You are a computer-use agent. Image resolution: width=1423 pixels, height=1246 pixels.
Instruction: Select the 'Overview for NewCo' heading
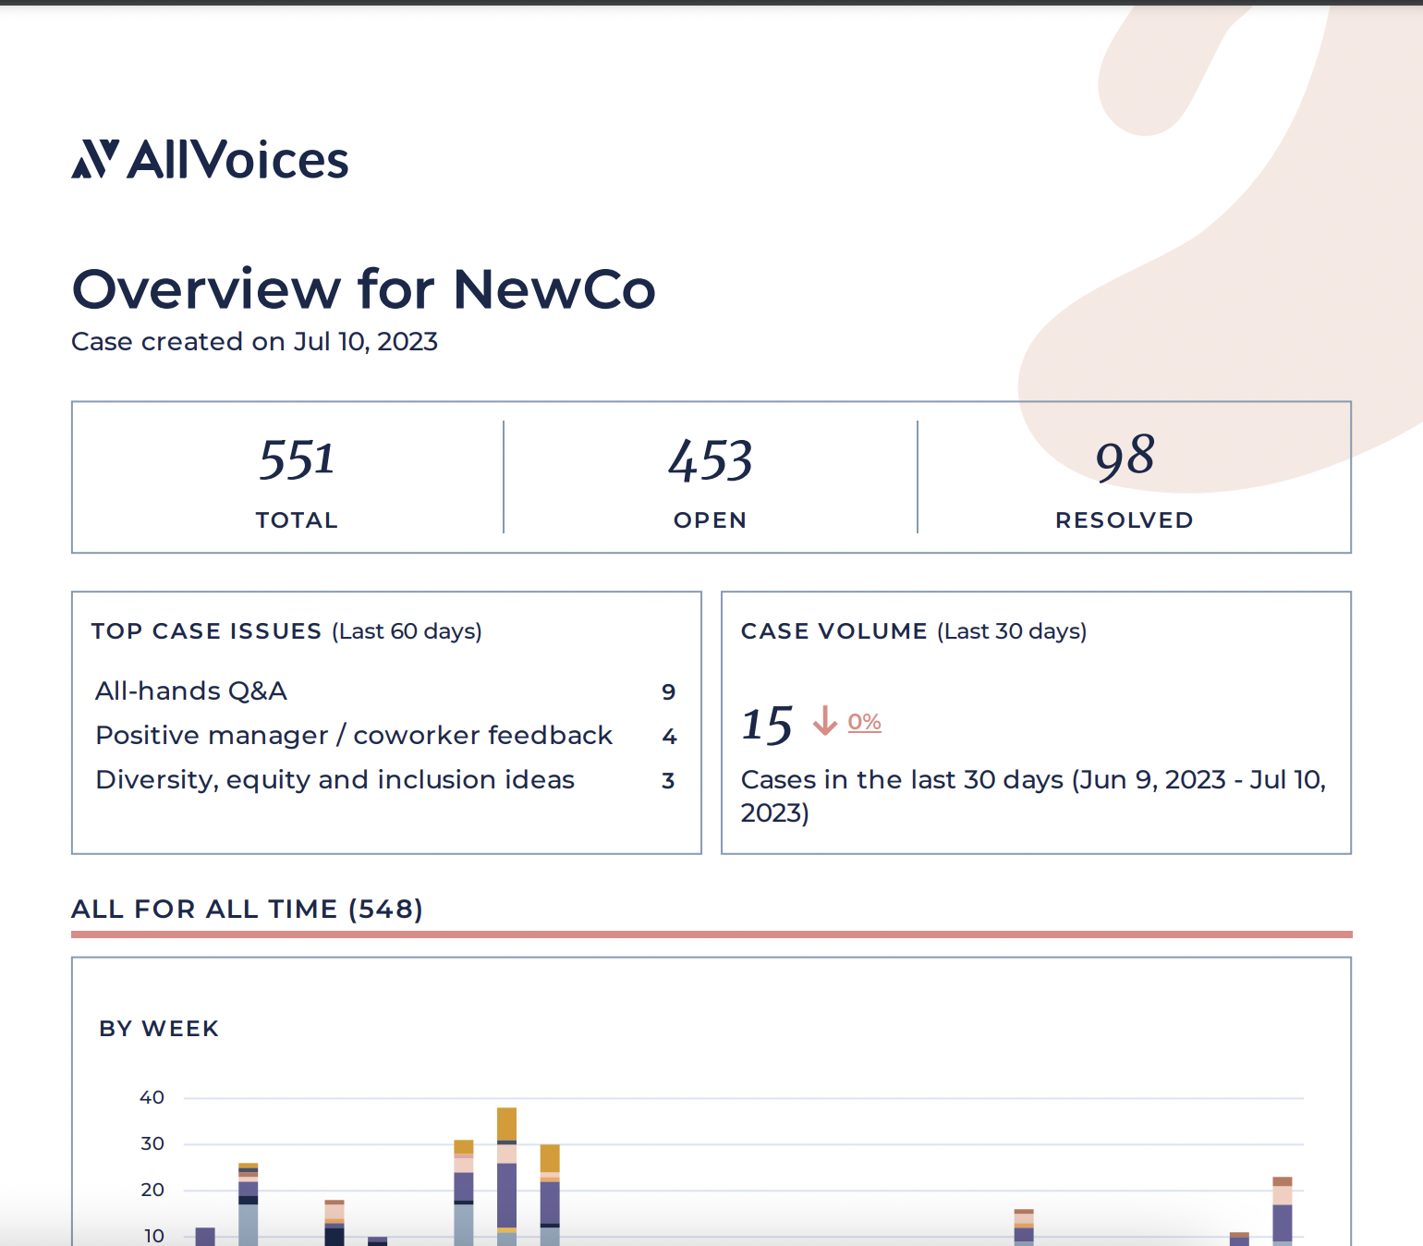coord(364,288)
